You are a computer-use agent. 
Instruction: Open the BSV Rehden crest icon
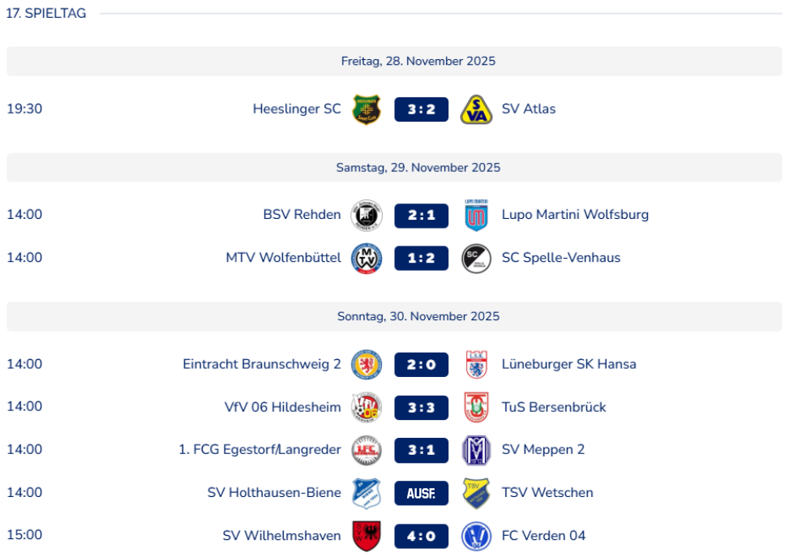[367, 216]
